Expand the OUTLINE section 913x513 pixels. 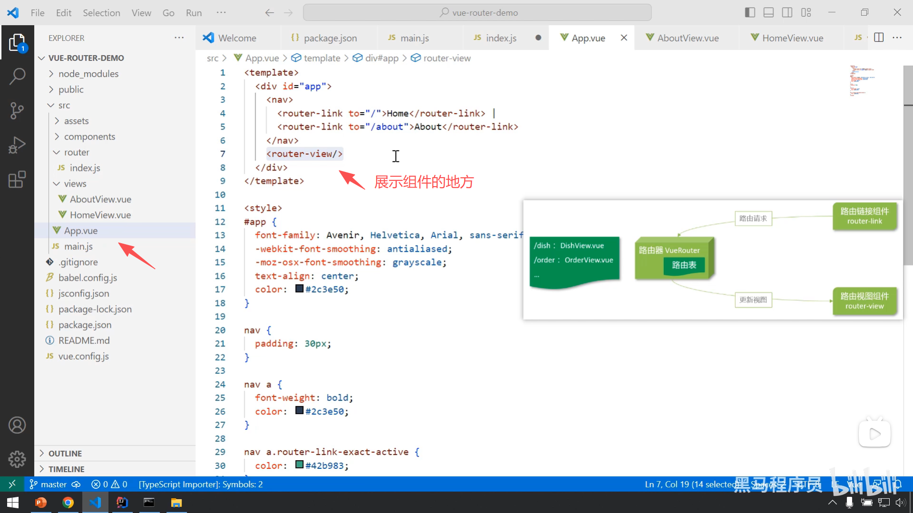[65, 453]
